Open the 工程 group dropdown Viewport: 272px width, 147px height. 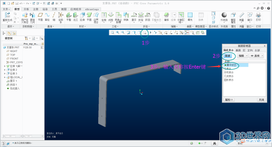coord(115,26)
